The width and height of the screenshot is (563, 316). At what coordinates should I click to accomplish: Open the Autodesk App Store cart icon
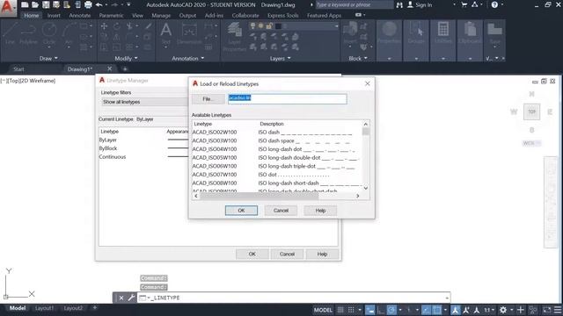pos(464,5)
